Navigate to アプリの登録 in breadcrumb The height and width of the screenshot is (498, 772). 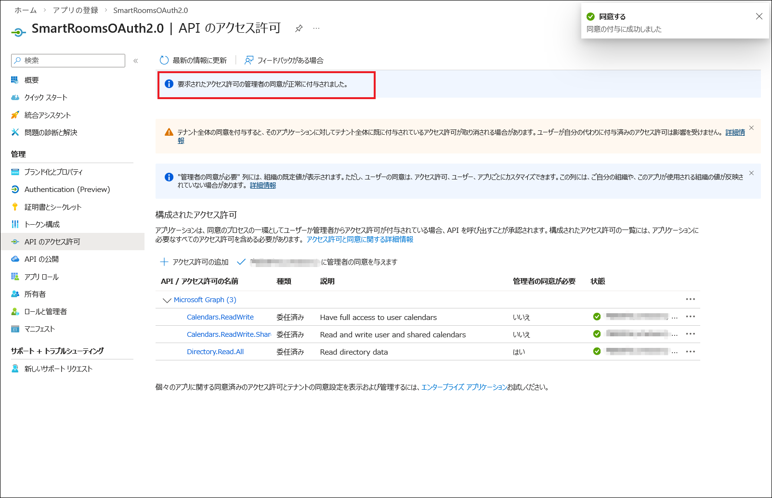[x=75, y=10]
